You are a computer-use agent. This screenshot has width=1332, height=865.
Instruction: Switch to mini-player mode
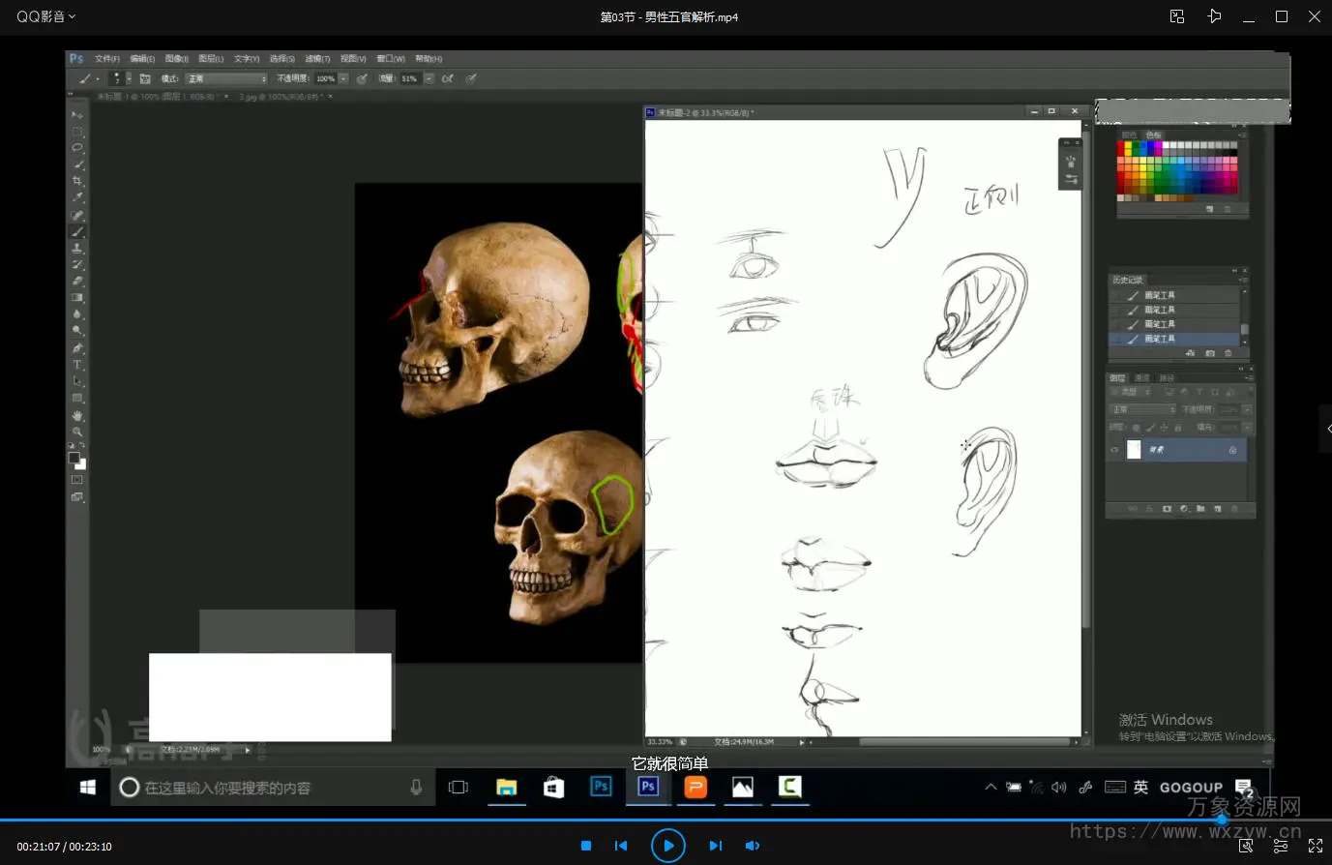1177,16
